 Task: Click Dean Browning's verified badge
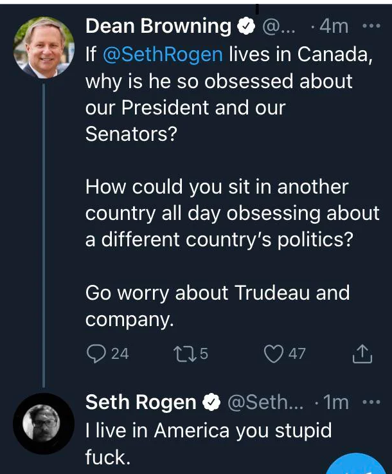point(245,27)
